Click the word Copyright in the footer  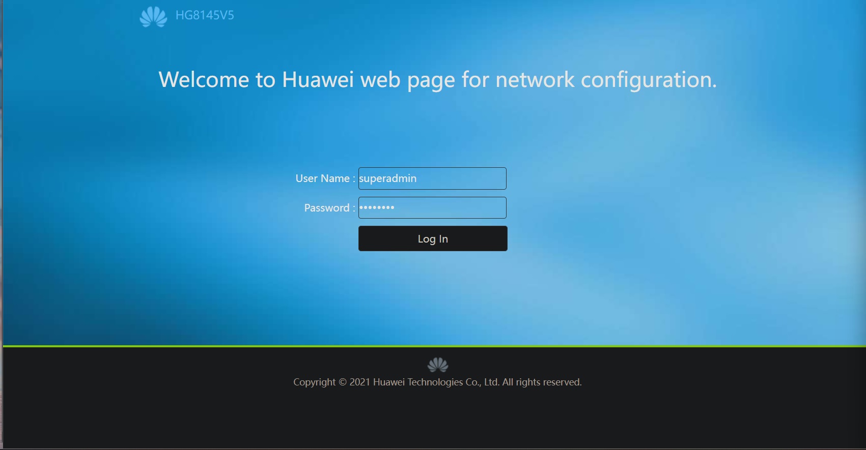tap(314, 382)
